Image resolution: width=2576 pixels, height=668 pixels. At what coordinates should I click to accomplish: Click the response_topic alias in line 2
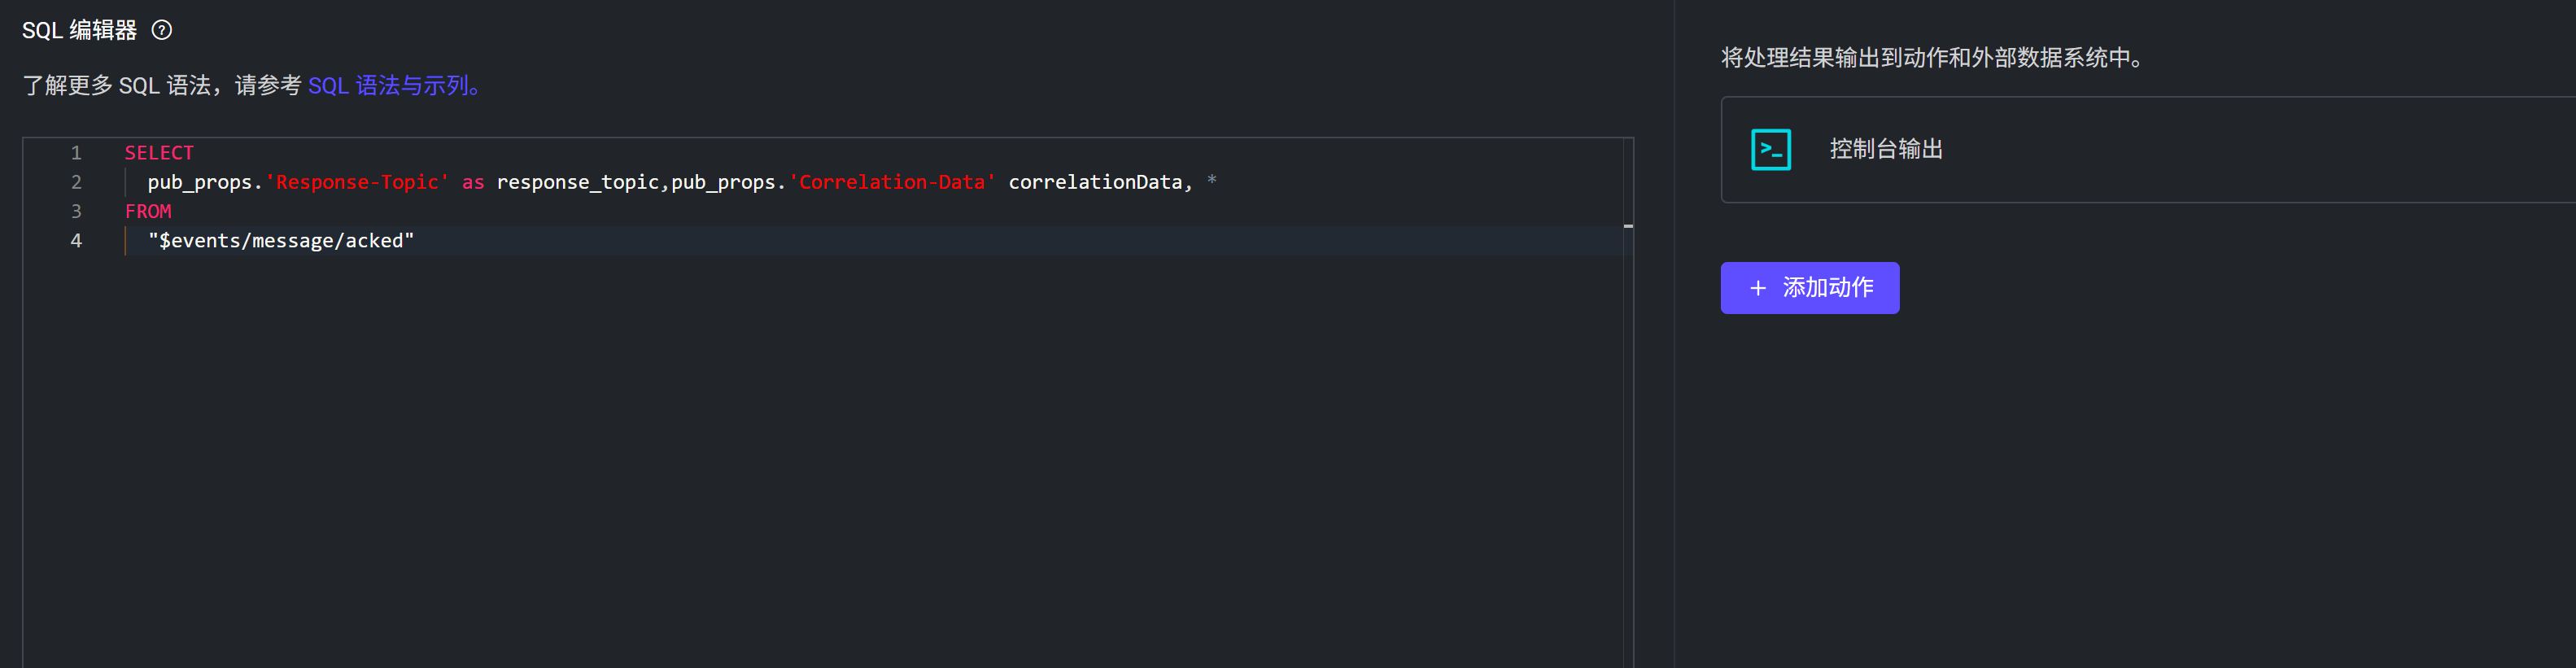[577, 182]
